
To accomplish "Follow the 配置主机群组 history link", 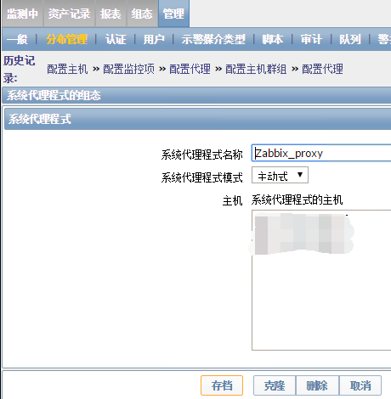I will click(256, 69).
